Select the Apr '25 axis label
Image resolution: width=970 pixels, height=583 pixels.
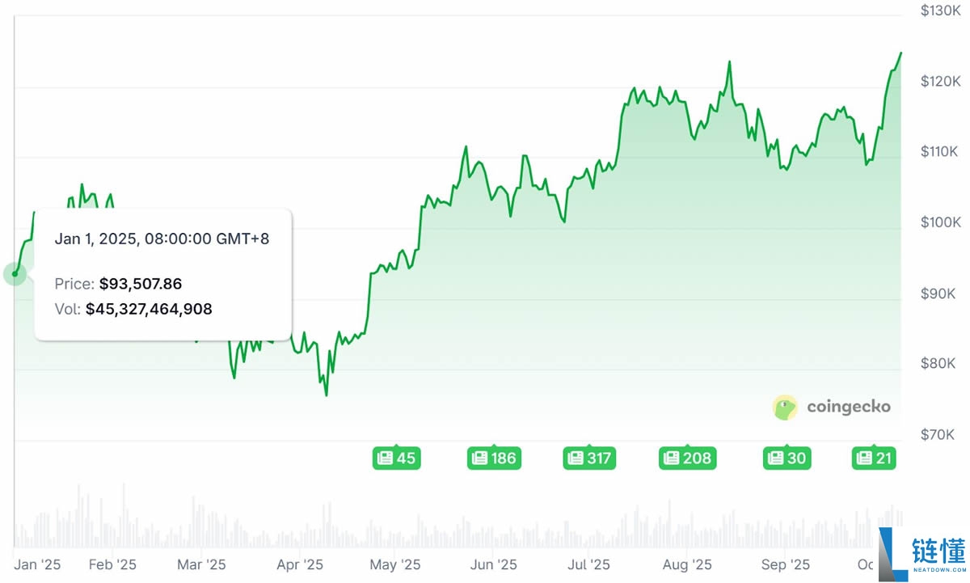(x=300, y=564)
